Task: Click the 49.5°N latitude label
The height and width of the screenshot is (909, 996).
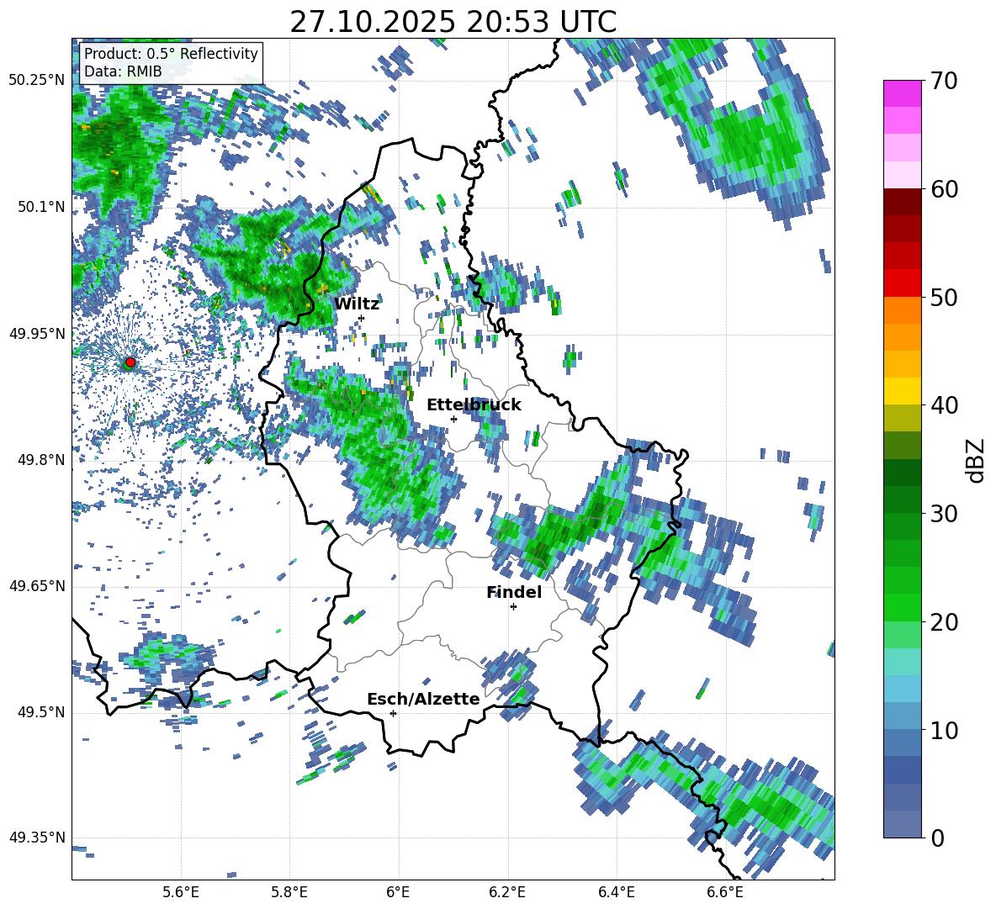Action: point(40,713)
